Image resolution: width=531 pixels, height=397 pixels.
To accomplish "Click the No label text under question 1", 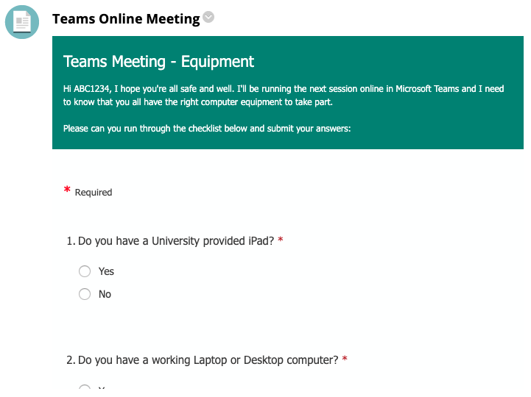I will tap(105, 294).
